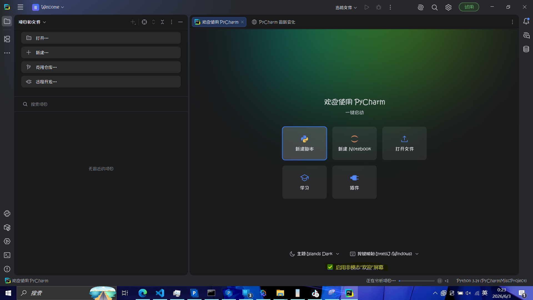Expand the Welcome project dropdown
The width and height of the screenshot is (533, 300).
pos(48,7)
